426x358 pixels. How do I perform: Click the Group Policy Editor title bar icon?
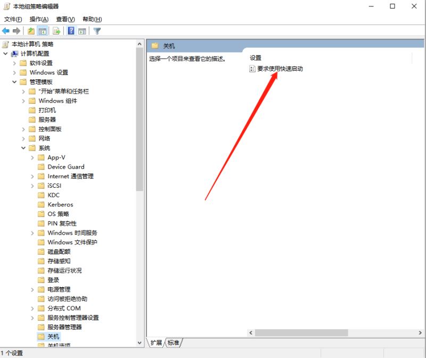pos(7,6)
